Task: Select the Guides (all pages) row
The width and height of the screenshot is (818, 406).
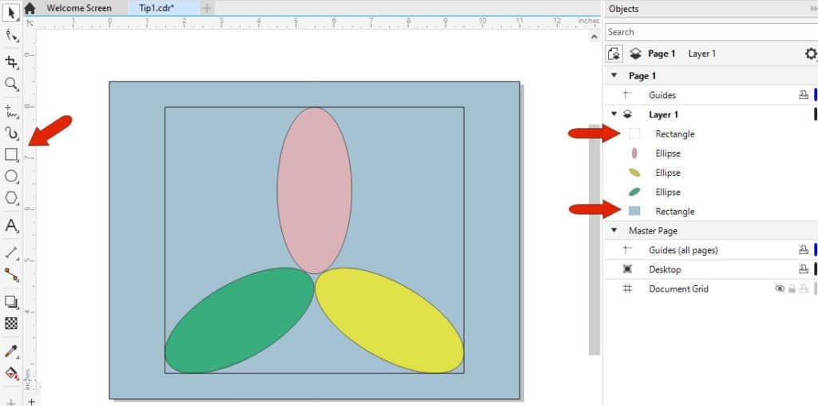Action: pos(712,250)
